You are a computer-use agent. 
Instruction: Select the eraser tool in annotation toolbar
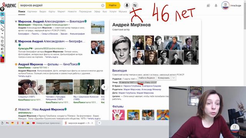click(2, 30)
